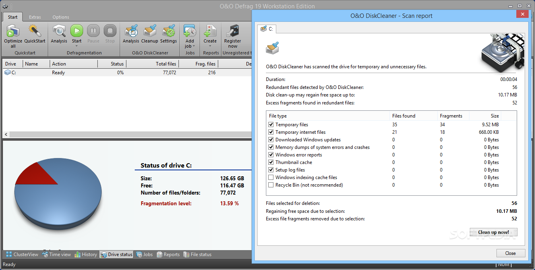Sort drive list by Action column
The width and height of the screenshot is (535, 270).
[x=74, y=64]
